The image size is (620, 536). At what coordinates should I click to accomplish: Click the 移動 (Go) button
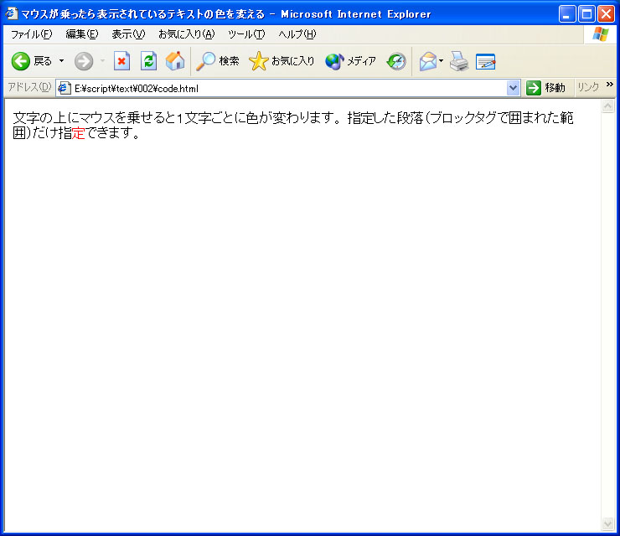point(545,88)
